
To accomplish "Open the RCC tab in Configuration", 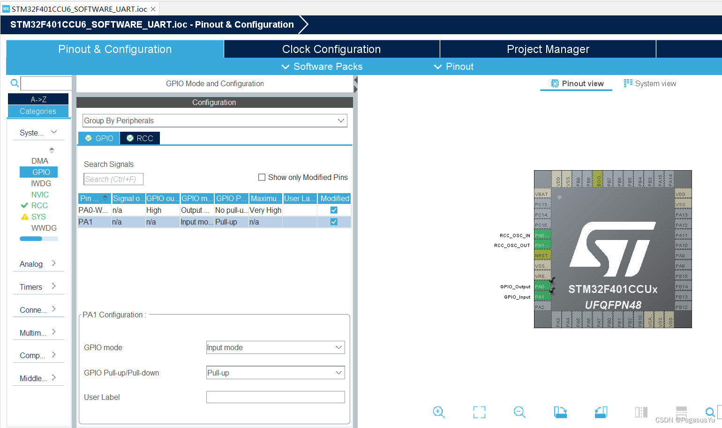I will point(140,138).
